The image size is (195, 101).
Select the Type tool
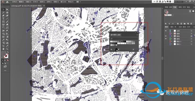(3, 18)
